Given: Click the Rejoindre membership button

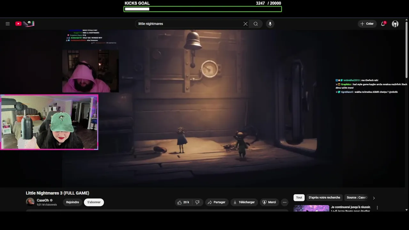Looking at the screenshot, I should coord(73,202).
